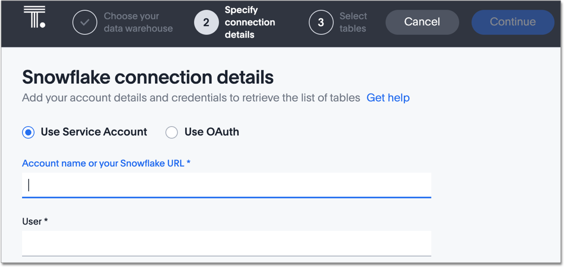Image resolution: width=564 pixels, height=267 pixels.
Task: Click the completed step checkmark circle
Action: tap(85, 23)
